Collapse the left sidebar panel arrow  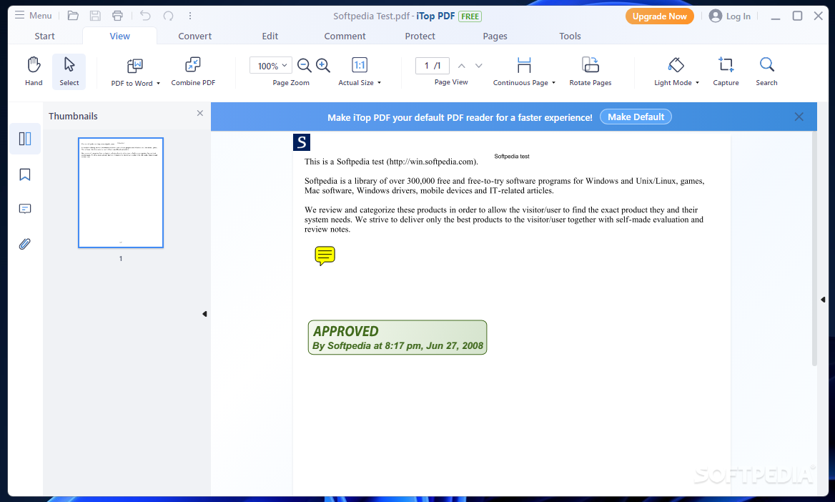[x=204, y=314]
